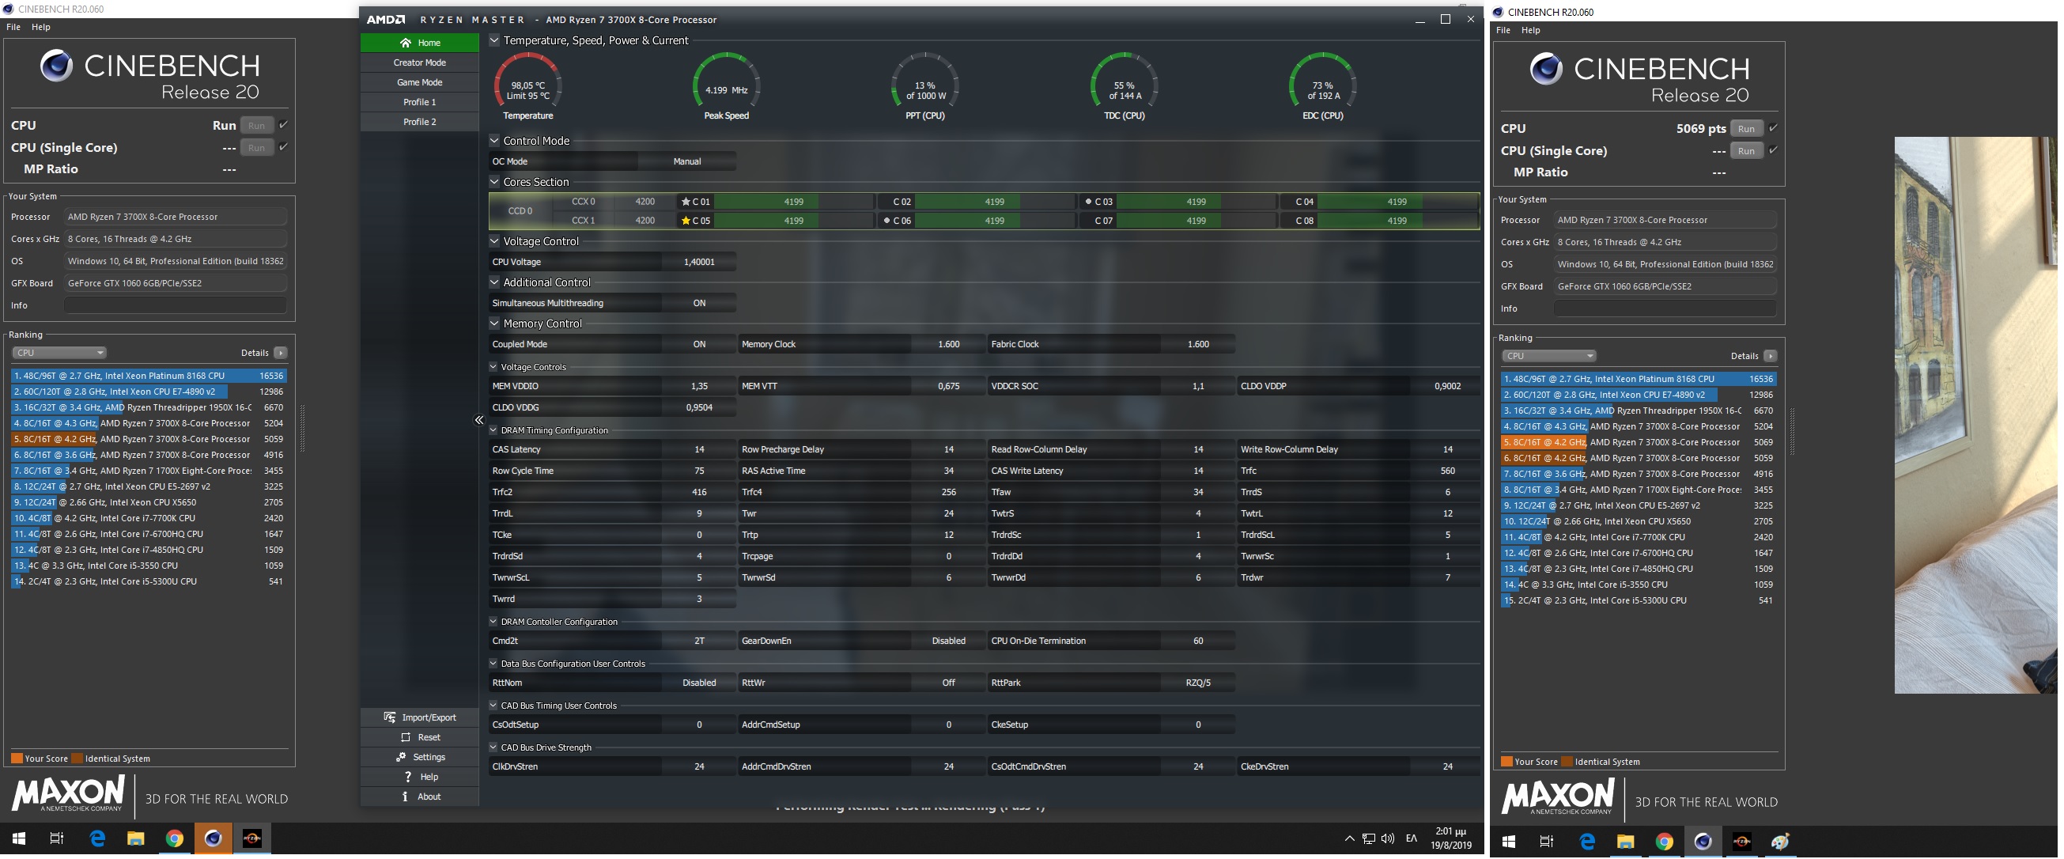
Task: Collapse the Memory Control section
Action: pos(494,324)
